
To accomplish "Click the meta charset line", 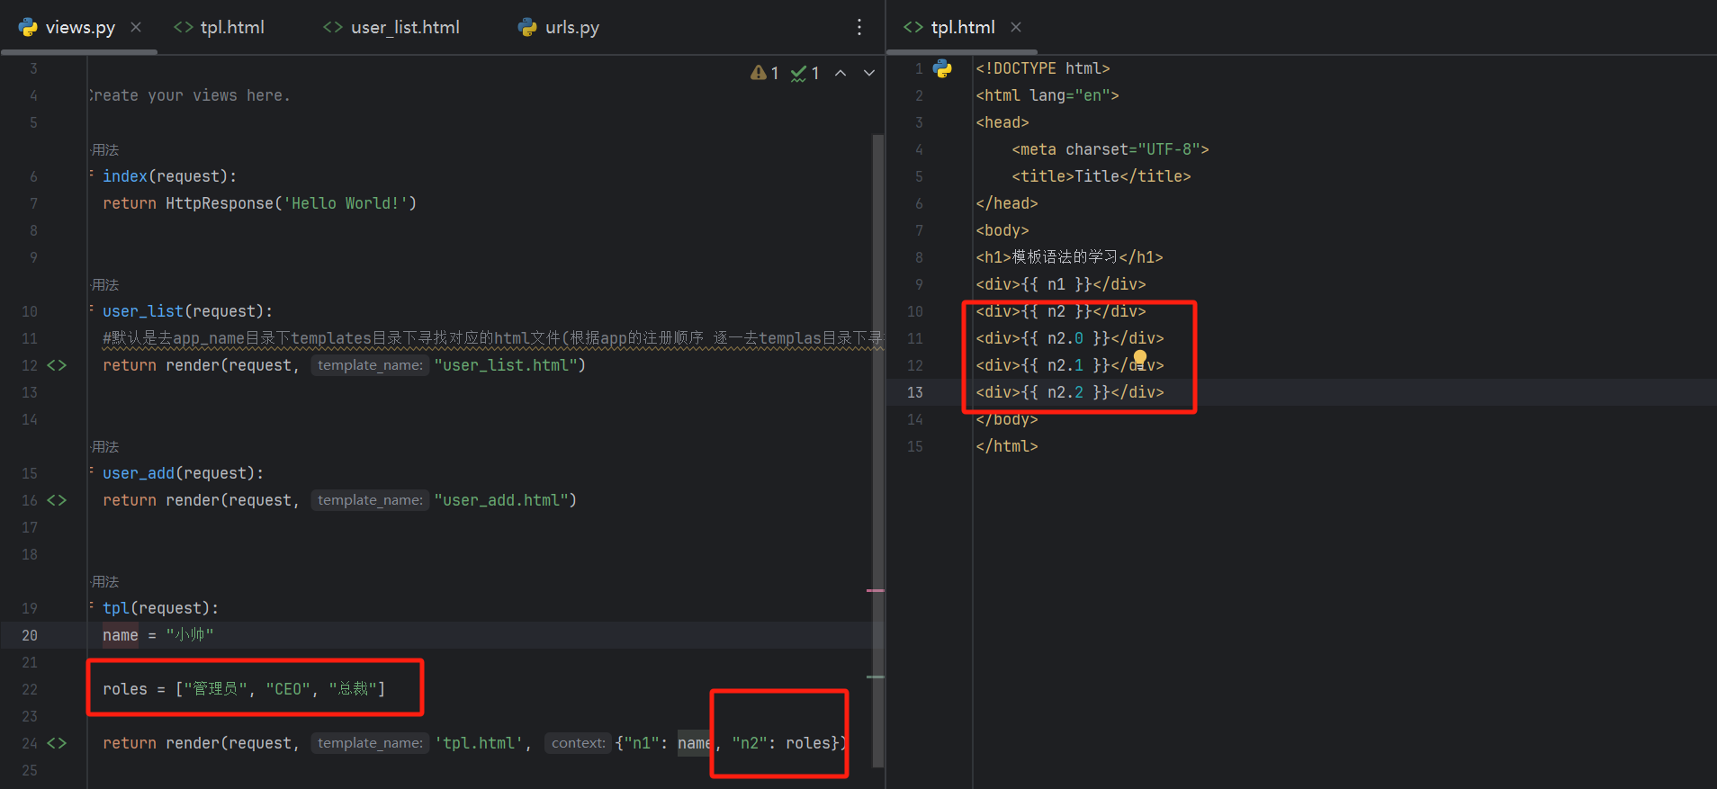I will pos(1110,149).
